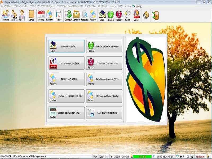The height and width of the screenshot is (159, 212).
Task: Open the CADASTROS menu
Action: [x=6, y=6]
